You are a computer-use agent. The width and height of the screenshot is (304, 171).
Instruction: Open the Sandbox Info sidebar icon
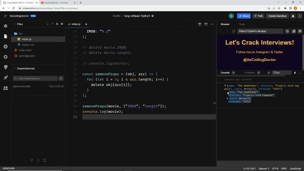[x=6, y=26]
